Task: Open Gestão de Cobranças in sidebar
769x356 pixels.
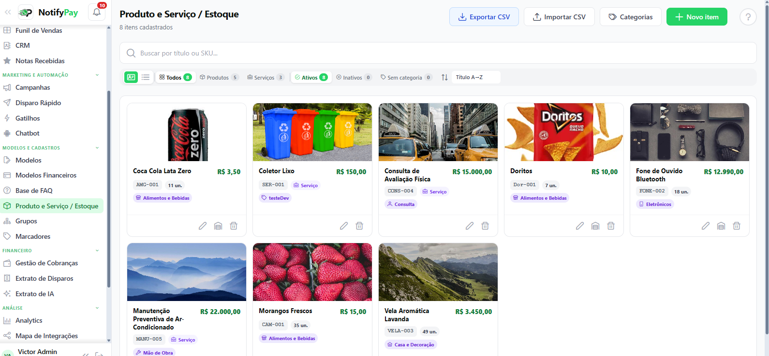Action: pyautogui.click(x=52, y=263)
